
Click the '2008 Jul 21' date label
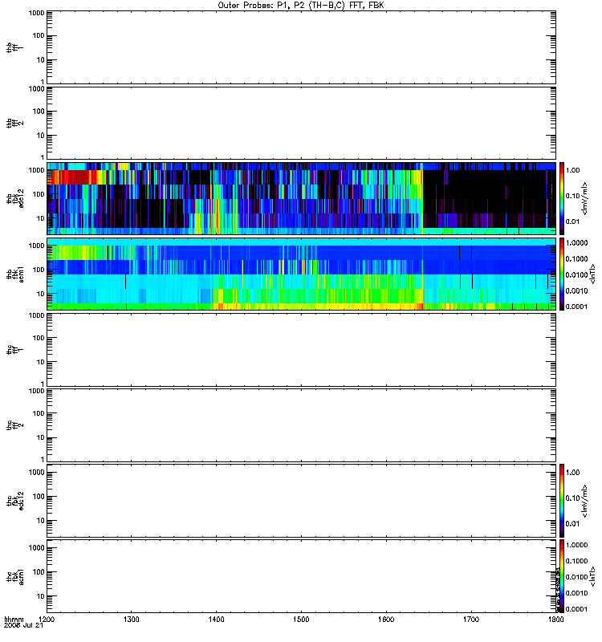(23, 626)
